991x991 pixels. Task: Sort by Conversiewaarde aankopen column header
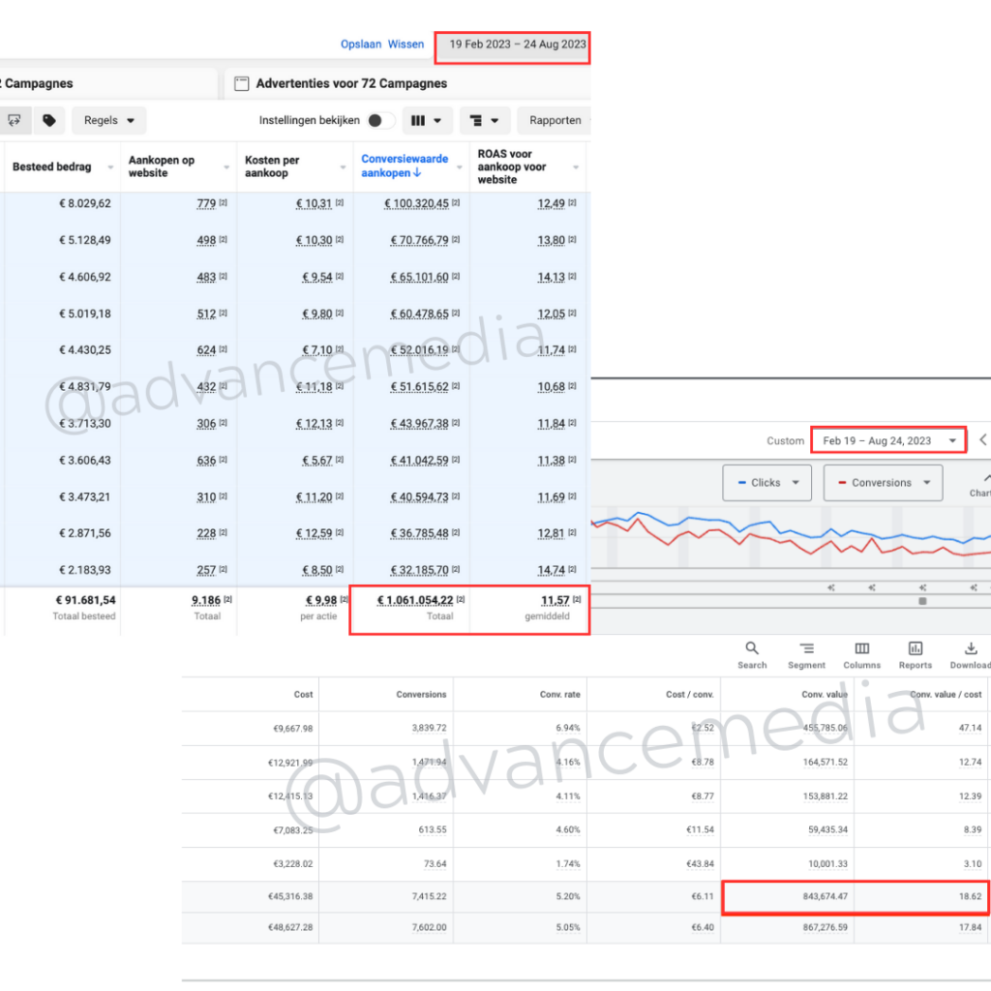point(405,165)
